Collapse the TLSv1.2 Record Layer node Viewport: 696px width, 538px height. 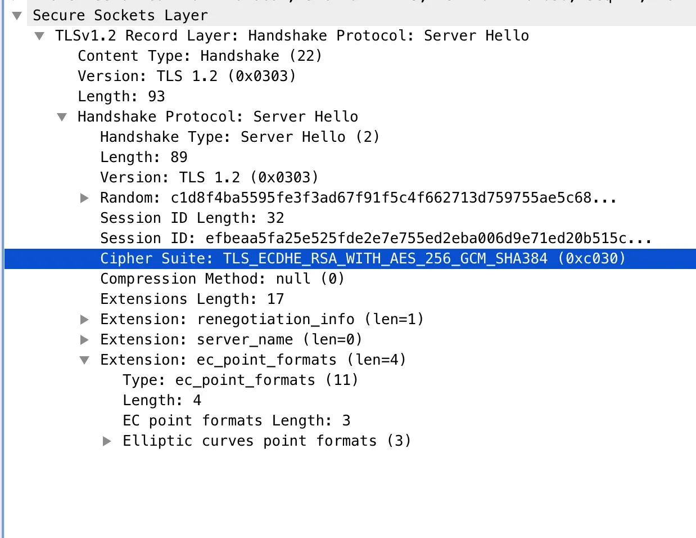tap(39, 36)
